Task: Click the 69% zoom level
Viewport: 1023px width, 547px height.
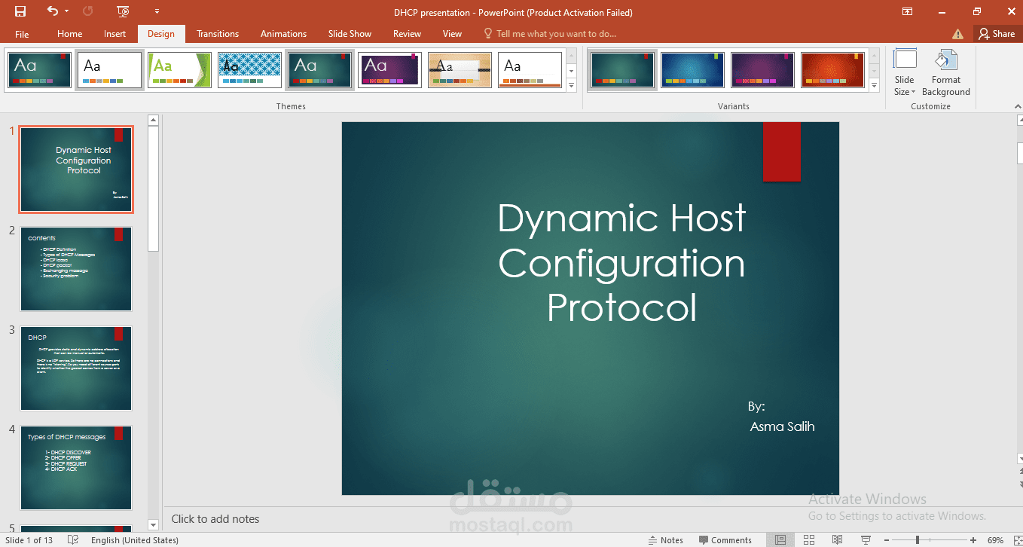Action: (x=995, y=540)
